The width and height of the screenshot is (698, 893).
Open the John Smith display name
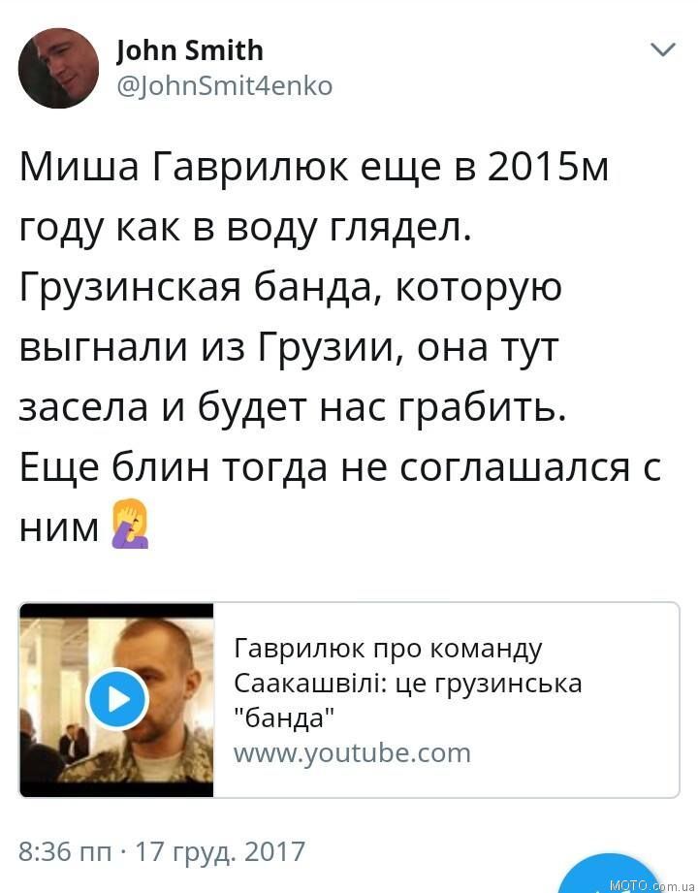click(x=190, y=50)
